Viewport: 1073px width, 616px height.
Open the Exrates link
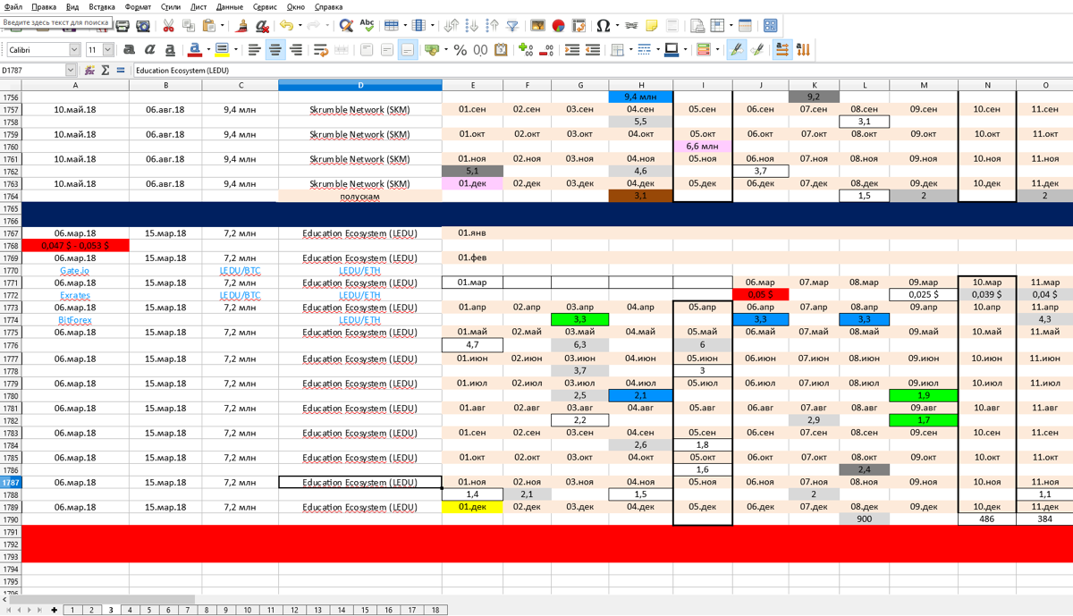click(75, 295)
